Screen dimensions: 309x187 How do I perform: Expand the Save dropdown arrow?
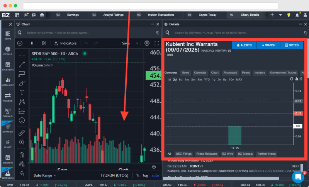coord(137,43)
